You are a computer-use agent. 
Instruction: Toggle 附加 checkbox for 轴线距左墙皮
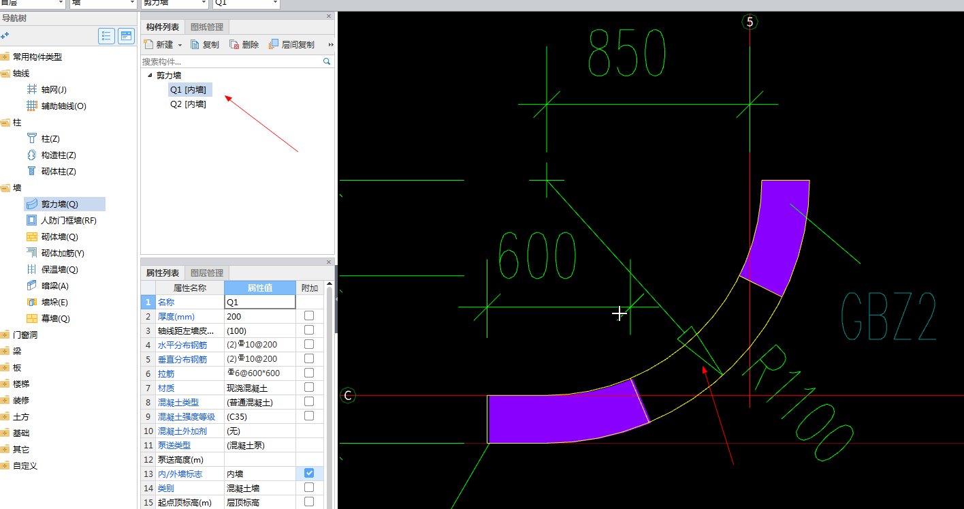[309, 330]
